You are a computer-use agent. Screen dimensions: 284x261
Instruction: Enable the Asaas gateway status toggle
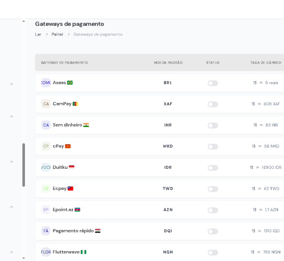pyautogui.click(x=213, y=83)
